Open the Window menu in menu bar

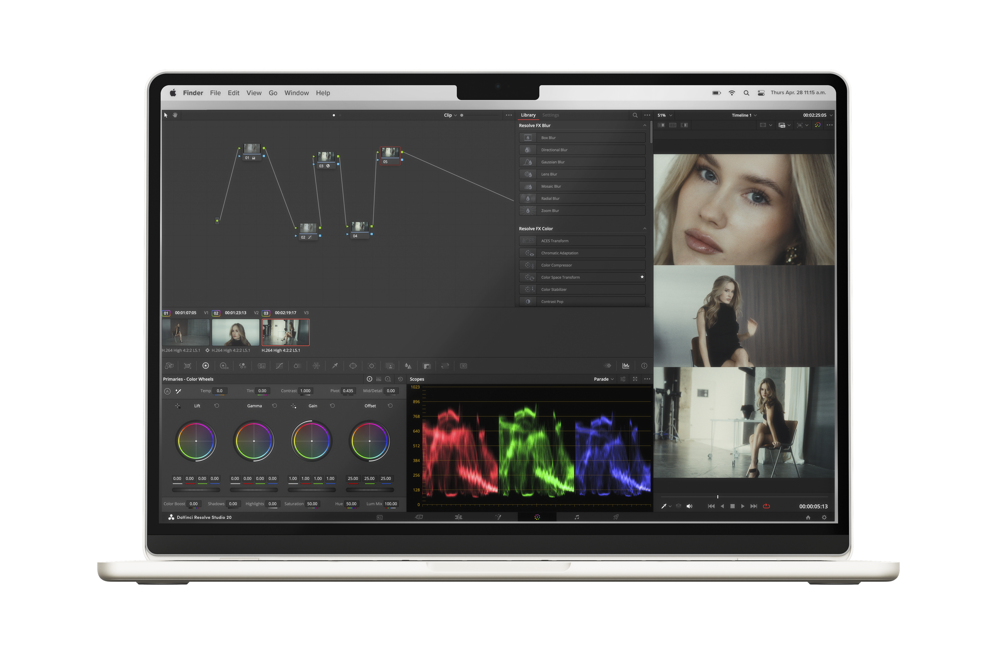click(296, 93)
